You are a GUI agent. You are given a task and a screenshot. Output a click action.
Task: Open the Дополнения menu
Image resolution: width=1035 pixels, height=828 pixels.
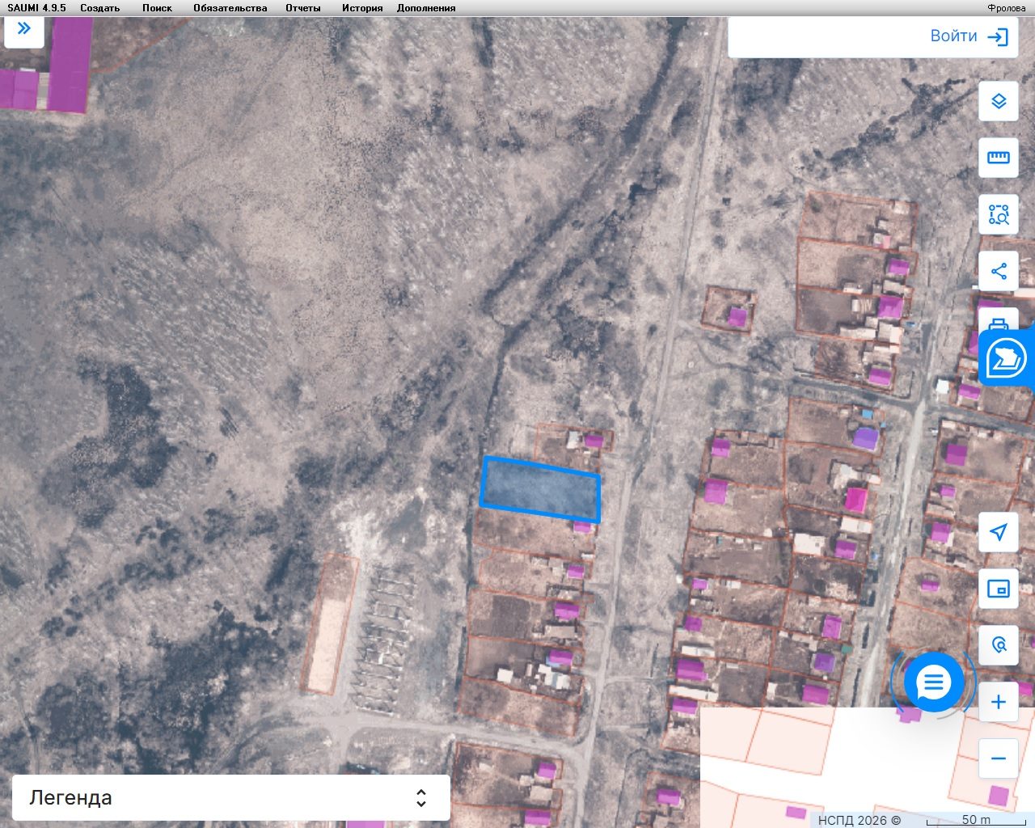coord(426,8)
